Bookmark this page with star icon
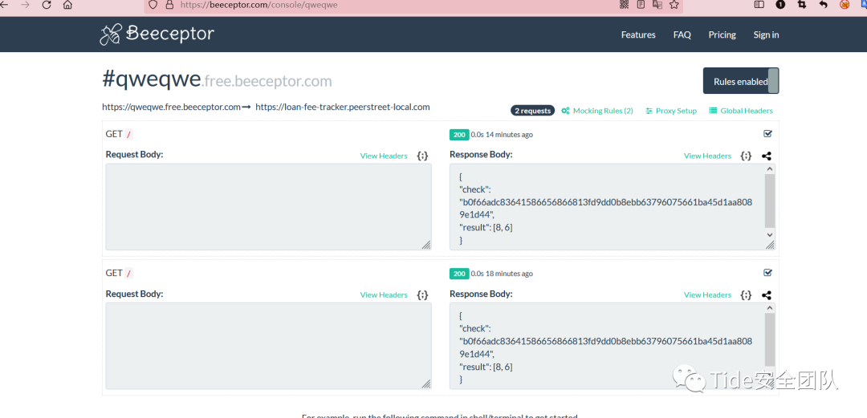 click(x=674, y=5)
